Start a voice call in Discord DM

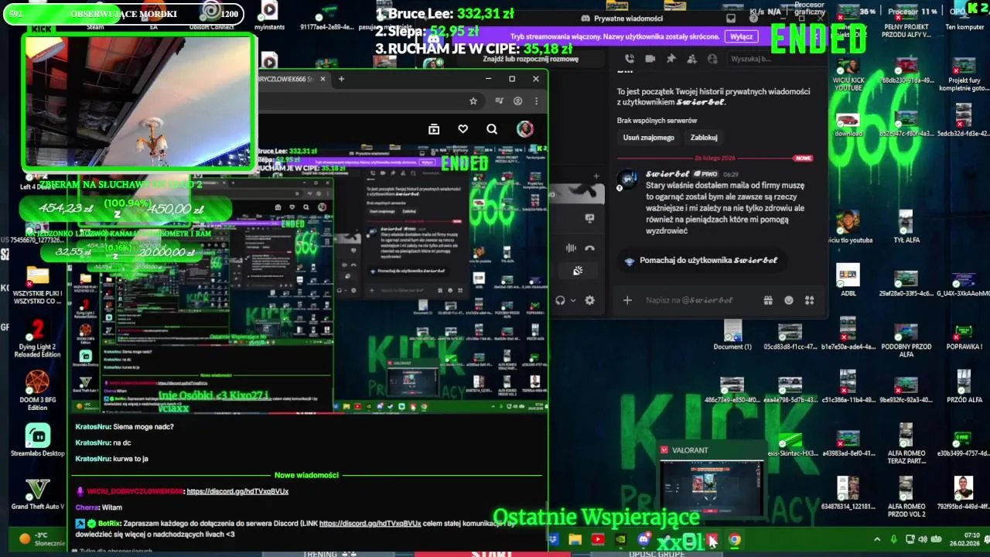[x=630, y=59]
